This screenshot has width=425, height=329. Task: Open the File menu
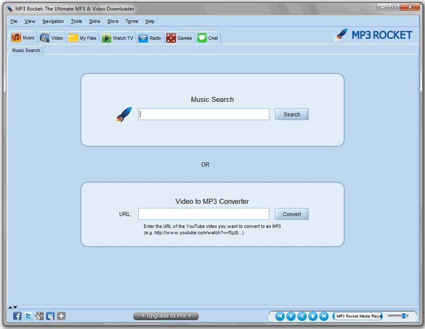14,21
